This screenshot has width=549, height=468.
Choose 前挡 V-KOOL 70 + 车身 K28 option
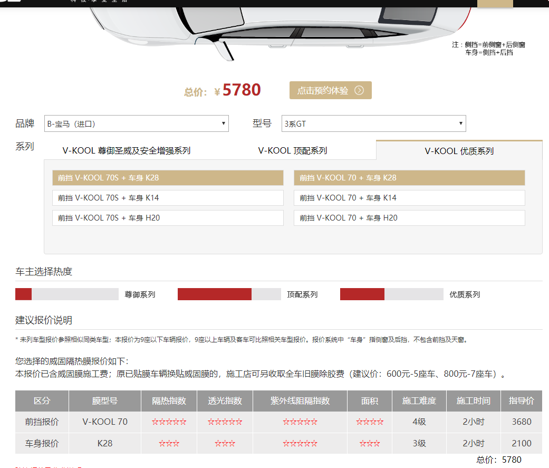[x=409, y=178]
